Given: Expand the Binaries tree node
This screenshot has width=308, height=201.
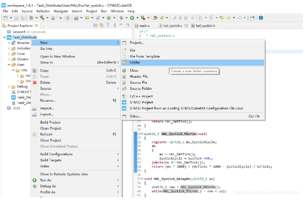Looking at the screenshot, I should pos(9,43).
